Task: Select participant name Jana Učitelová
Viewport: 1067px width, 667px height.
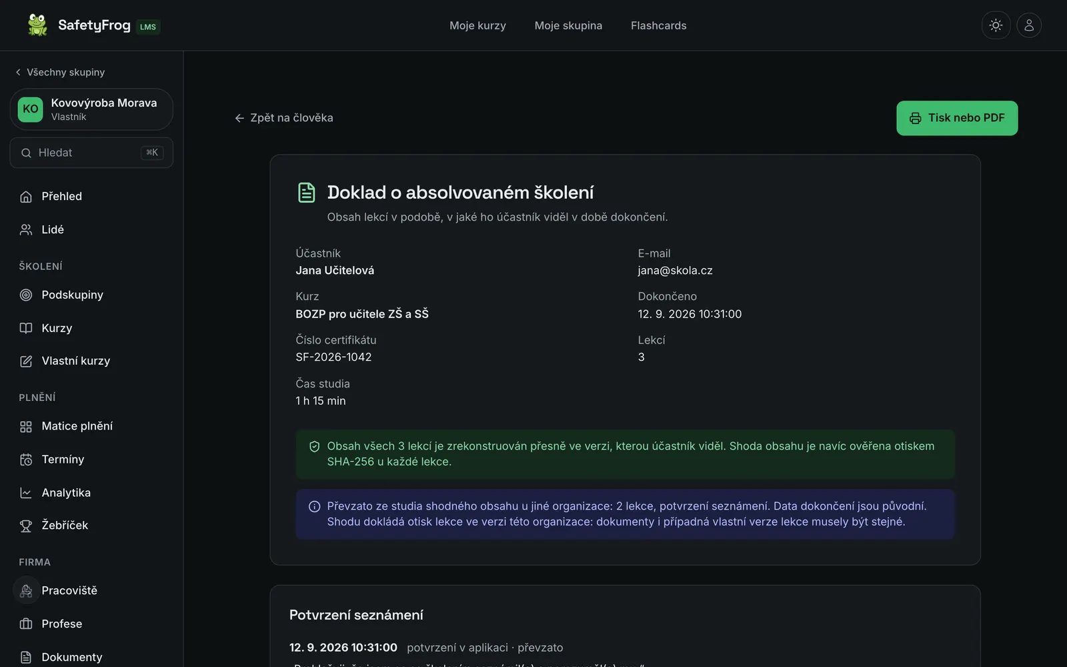Action: point(335,270)
